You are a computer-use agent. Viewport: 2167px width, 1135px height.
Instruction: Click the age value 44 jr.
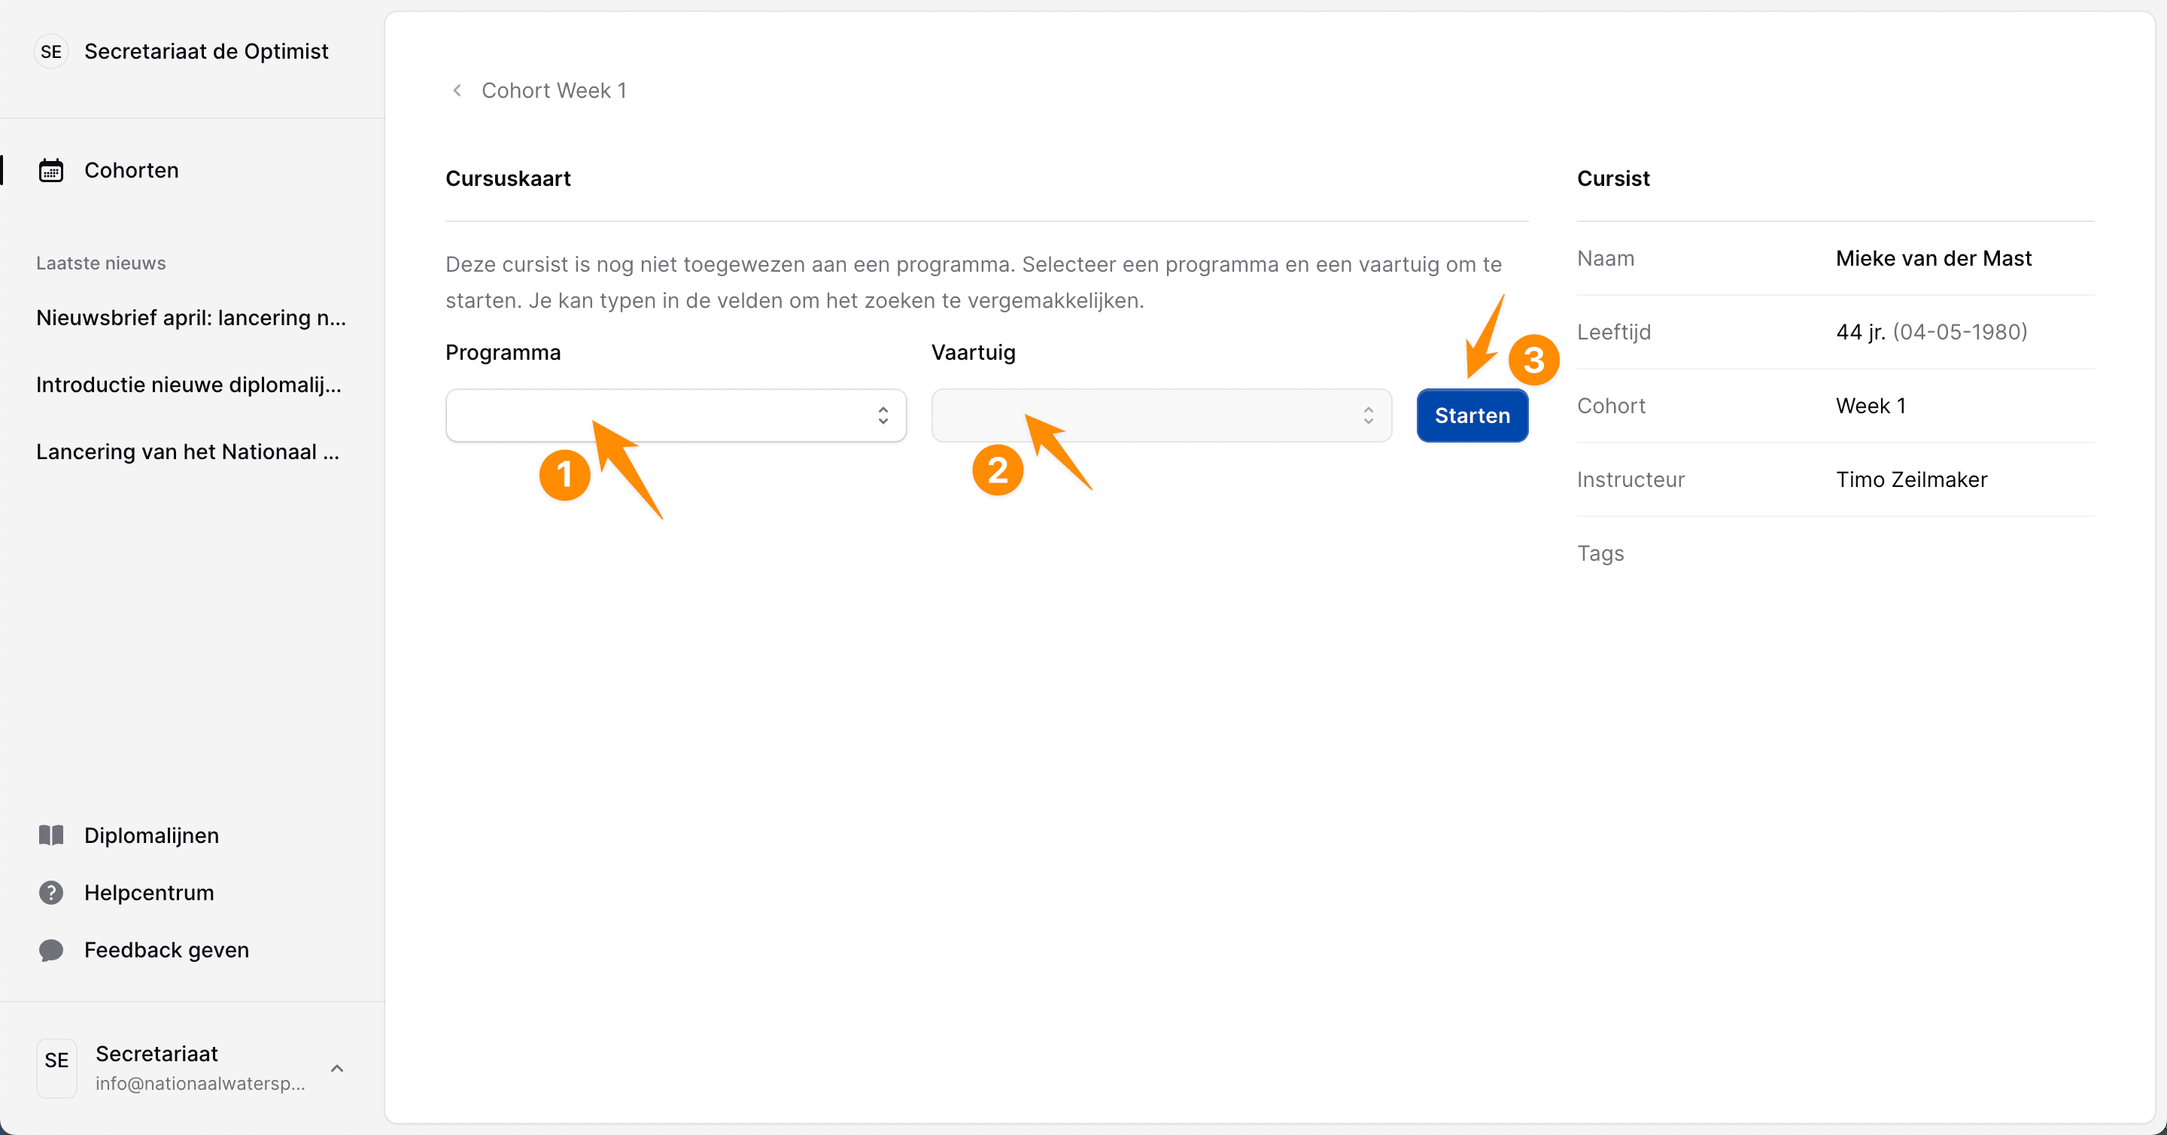[x=1860, y=331]
